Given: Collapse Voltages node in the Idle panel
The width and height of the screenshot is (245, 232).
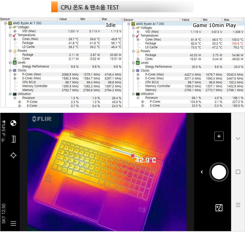Looking at the screenshot, I should (10, 27).
